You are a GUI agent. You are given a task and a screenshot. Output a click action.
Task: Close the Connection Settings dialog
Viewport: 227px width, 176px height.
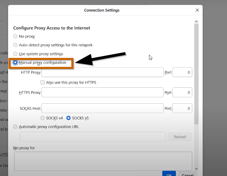(197, 10)
